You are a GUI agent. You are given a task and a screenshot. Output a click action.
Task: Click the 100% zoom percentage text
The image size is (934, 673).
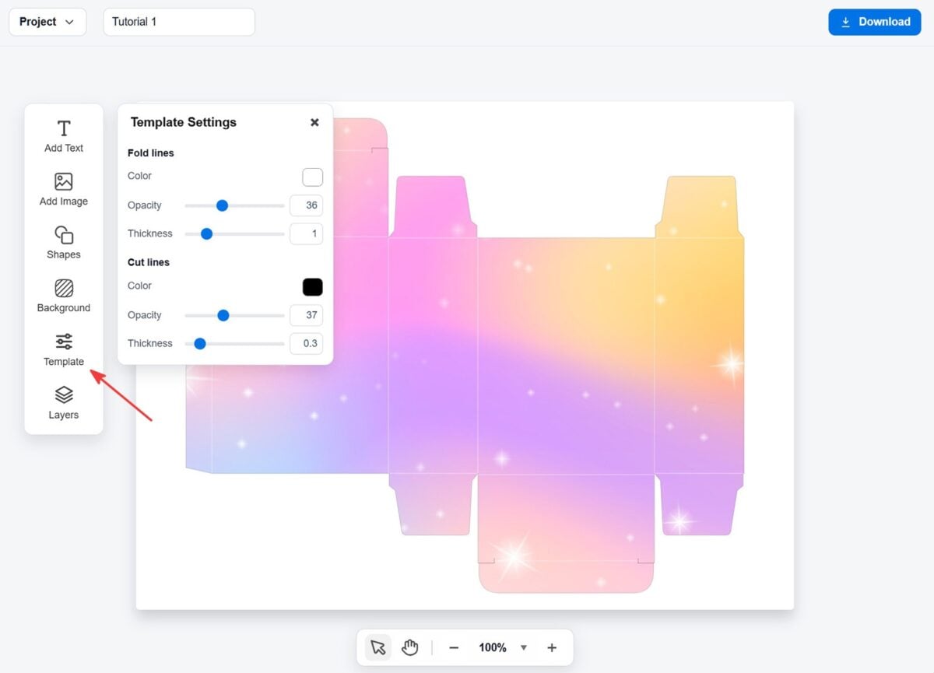pos(493,647)
